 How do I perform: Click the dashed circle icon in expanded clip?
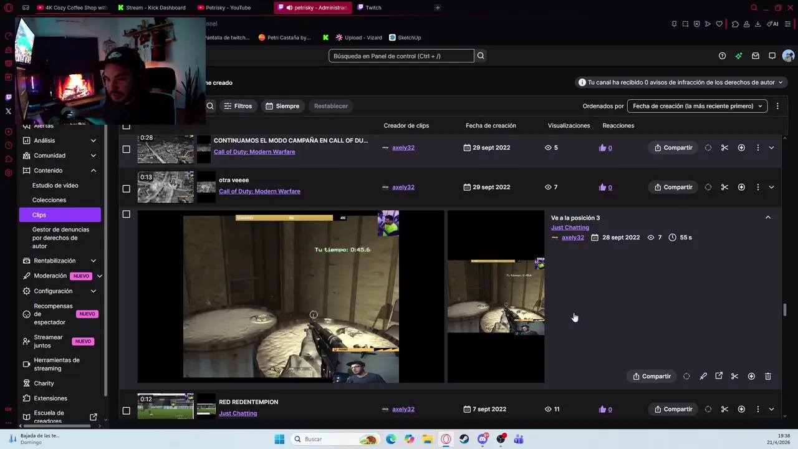point(686,376)
